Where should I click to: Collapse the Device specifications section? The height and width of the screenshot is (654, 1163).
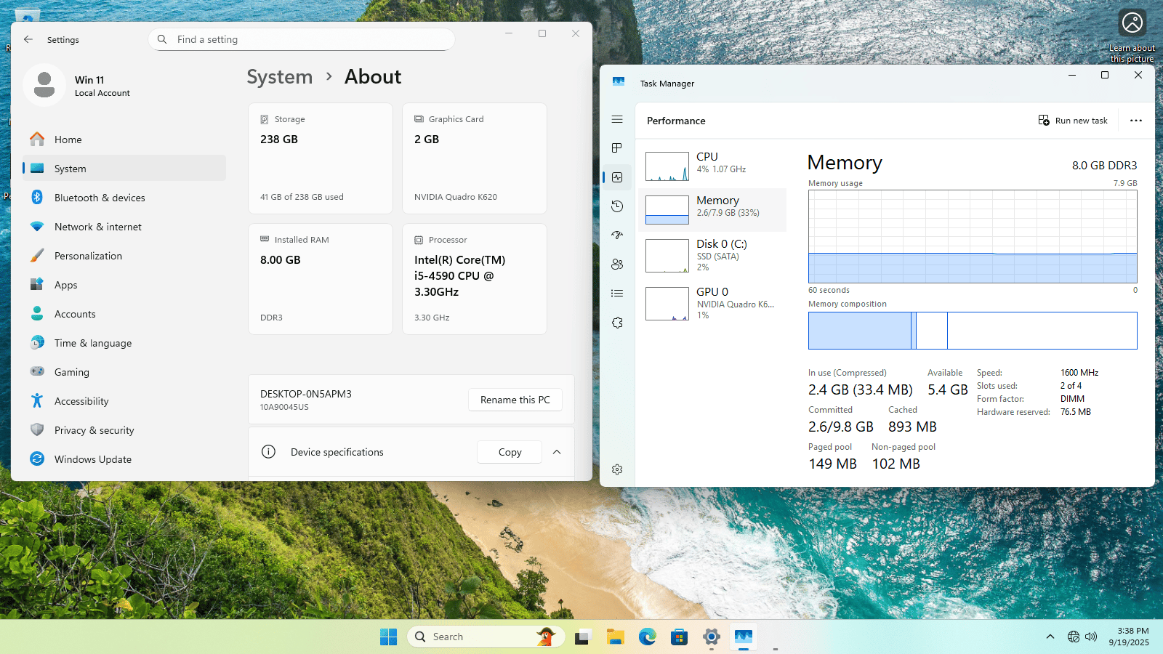pyautogui.click(x=557, y=452)
